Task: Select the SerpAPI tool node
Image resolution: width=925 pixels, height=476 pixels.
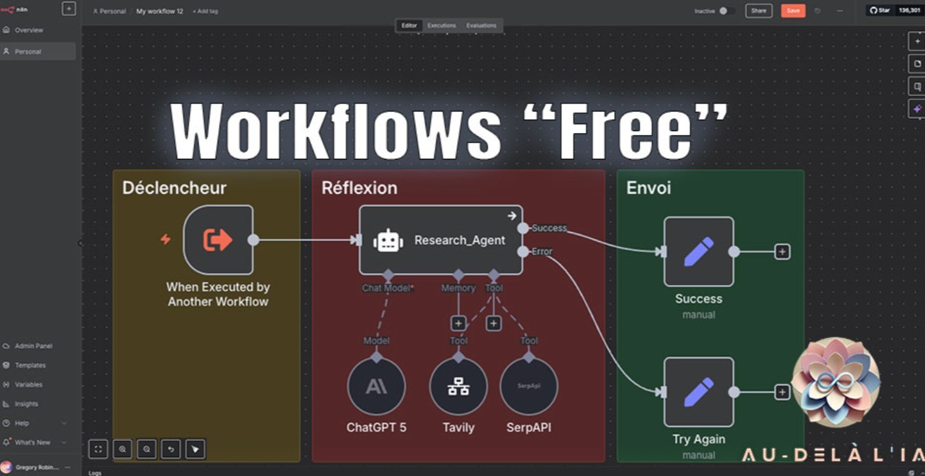Action: tap(529, 387)
